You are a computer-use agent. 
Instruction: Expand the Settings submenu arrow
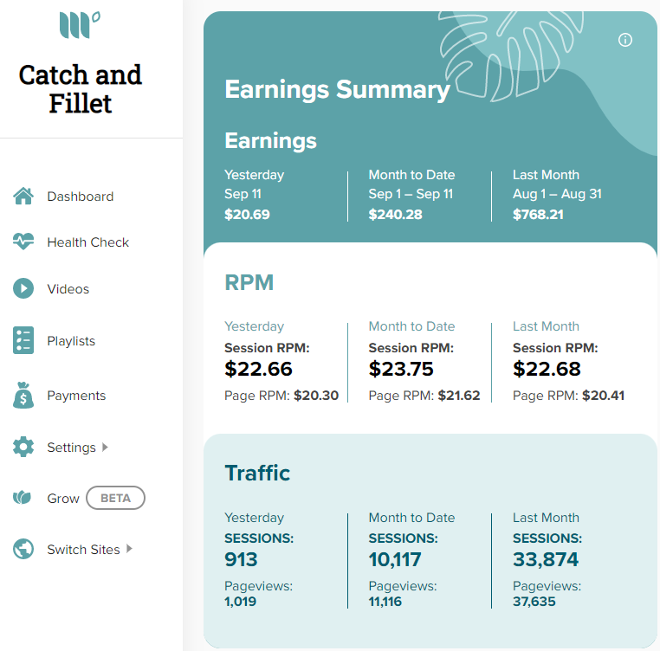point(105,447)
